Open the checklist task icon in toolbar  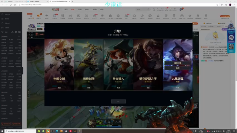click(55, 16)
